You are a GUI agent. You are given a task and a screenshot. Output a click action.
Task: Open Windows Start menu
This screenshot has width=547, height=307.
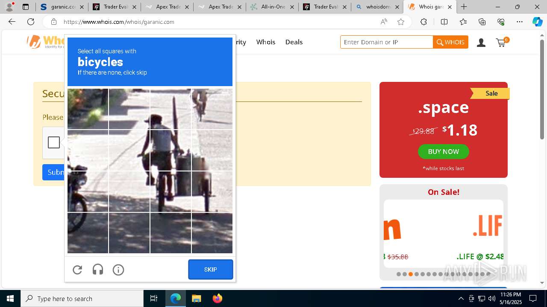click(x=10, y=298)
